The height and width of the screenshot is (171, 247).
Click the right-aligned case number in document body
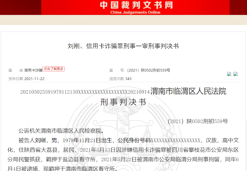pos(197,121)
